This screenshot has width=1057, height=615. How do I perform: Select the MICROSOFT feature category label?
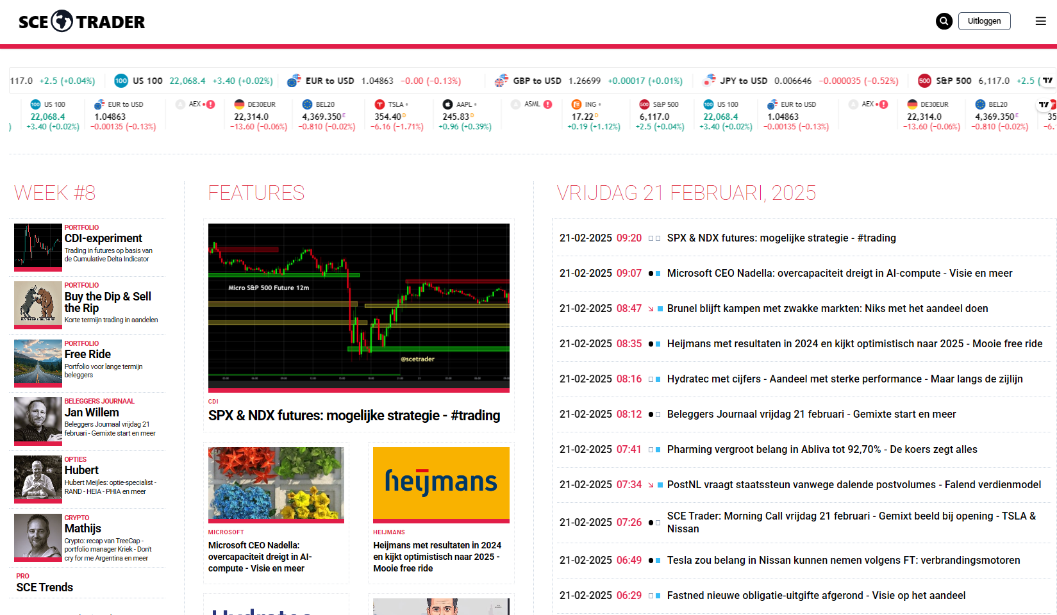click(x=226, y=532)
